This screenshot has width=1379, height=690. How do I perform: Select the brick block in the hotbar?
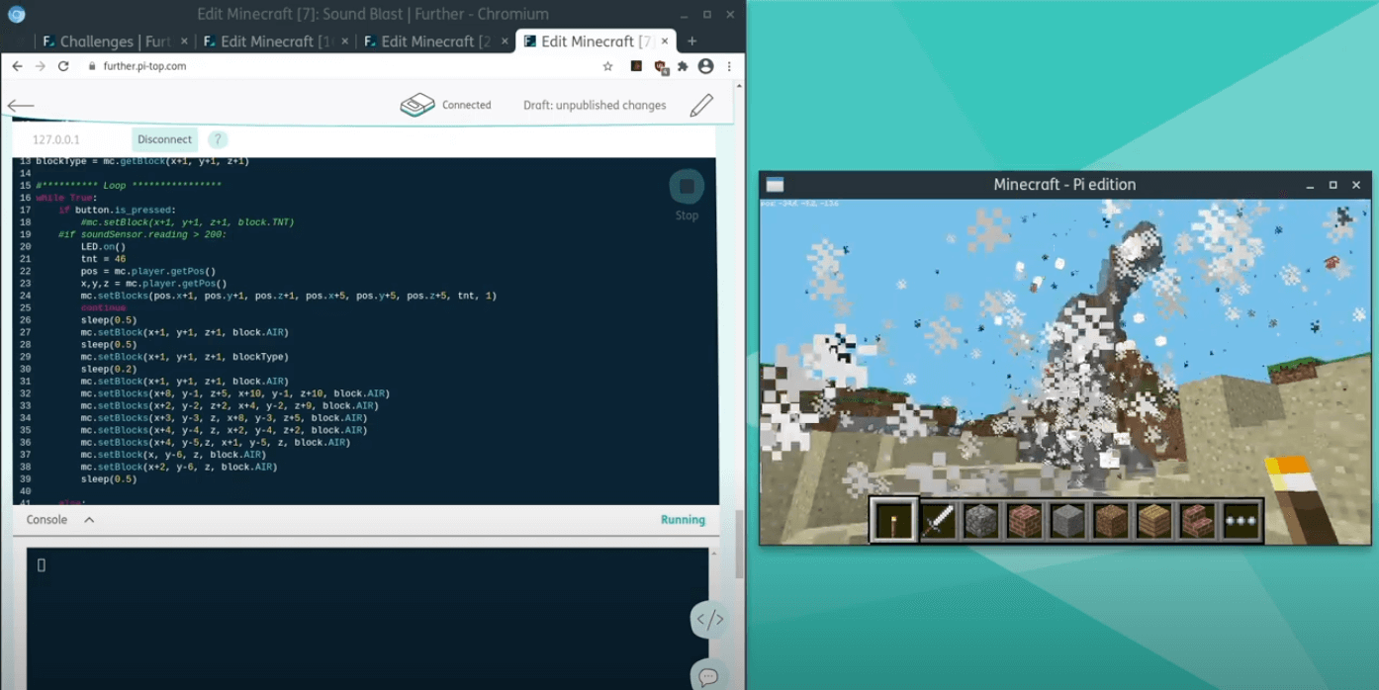[x=1025, y=520]
